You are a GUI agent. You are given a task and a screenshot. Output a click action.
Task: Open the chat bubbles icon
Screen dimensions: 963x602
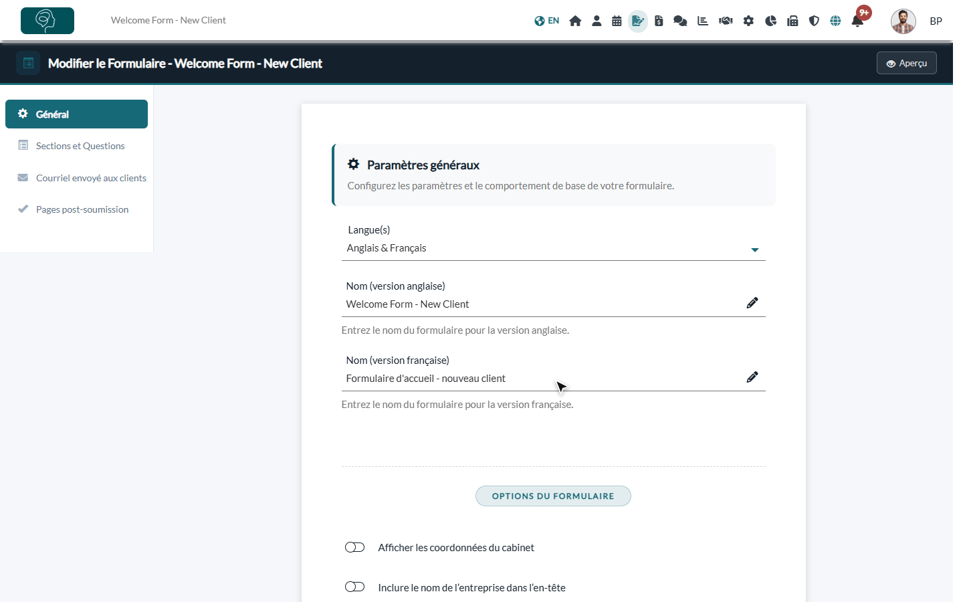680,21
